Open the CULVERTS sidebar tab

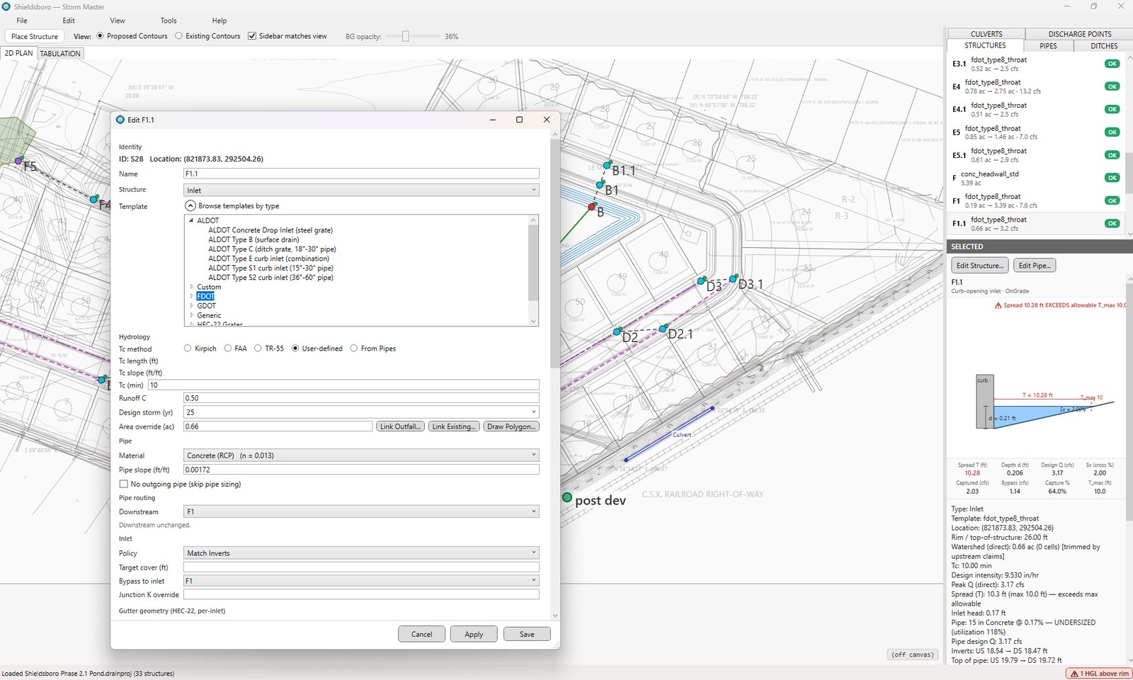(x=986, y=34)
